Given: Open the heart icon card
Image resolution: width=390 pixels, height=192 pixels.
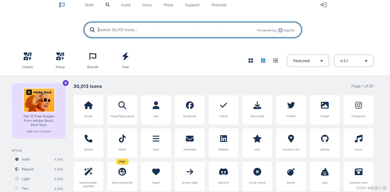Looking at the screenshot, I should 156,176.
